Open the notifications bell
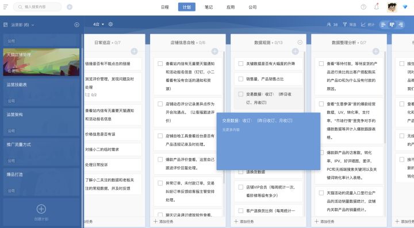414x228 pixels. [x=377, y=6]
